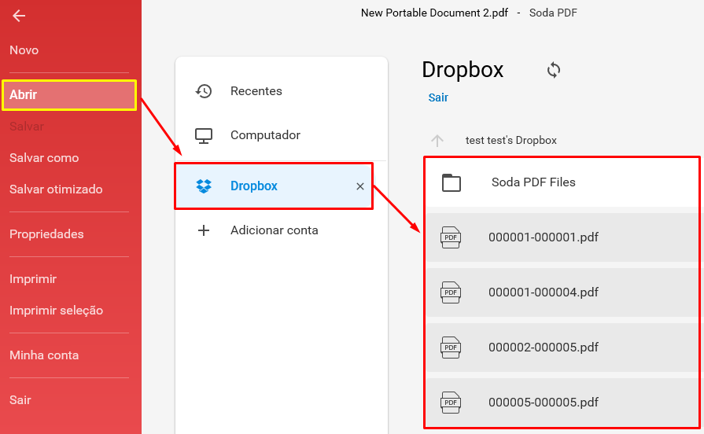Refresh the Dropbox file listing
The width and height of the screenshot is (704, 434).
click(554, 70)
